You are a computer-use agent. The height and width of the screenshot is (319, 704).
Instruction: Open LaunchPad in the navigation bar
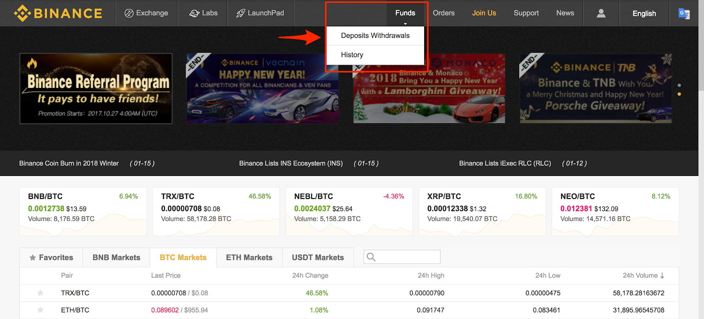pyautogui.click(x=260, y=13)
